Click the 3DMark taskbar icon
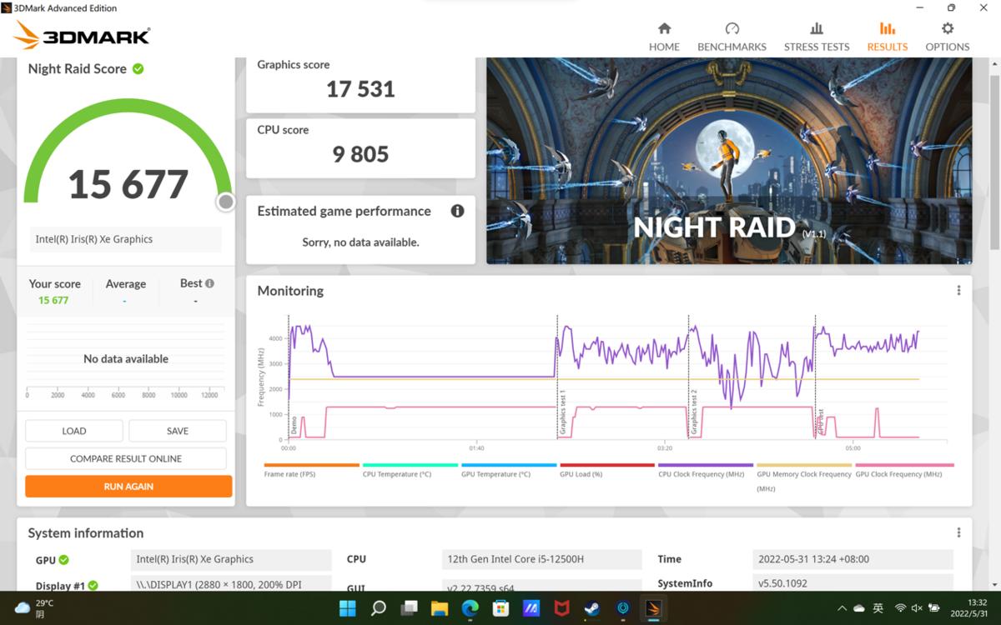This screenshot has height=625, width=1001. click(x=653, y=608)
